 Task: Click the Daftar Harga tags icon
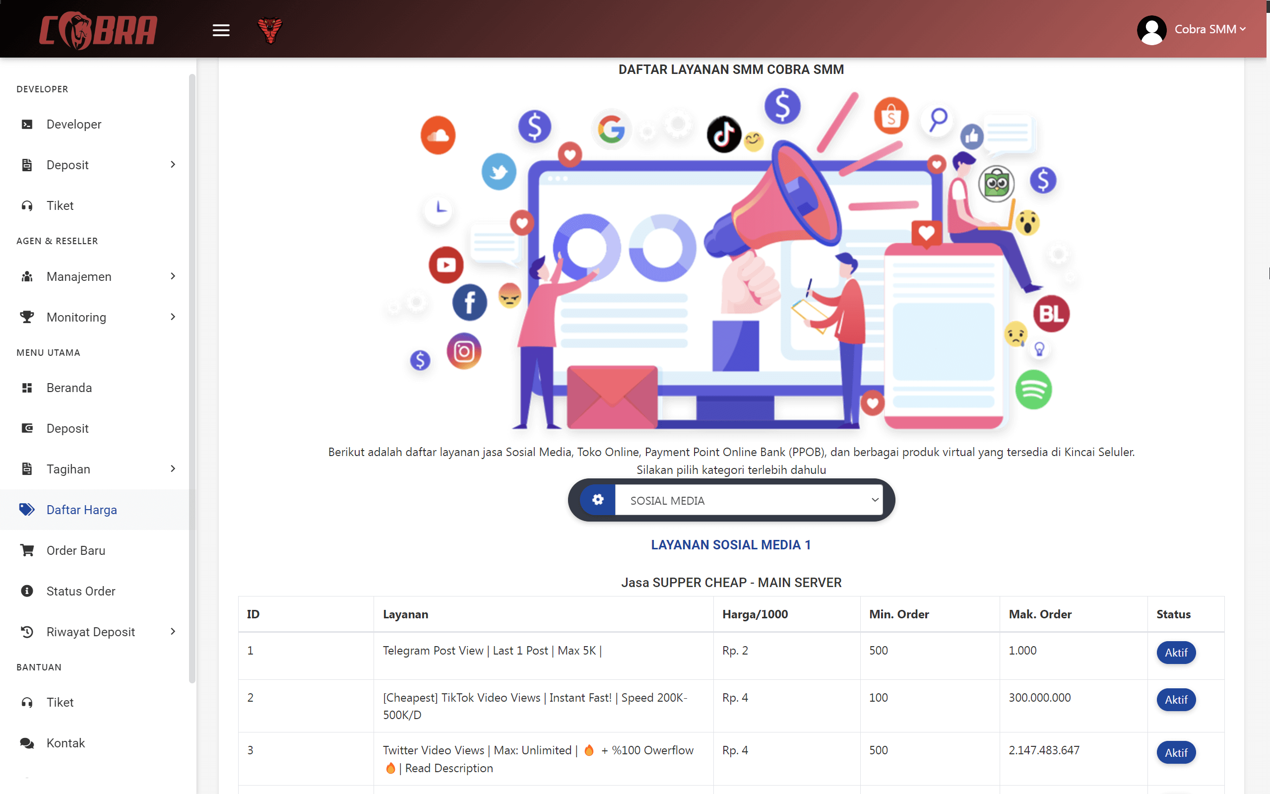pos(27,510)
